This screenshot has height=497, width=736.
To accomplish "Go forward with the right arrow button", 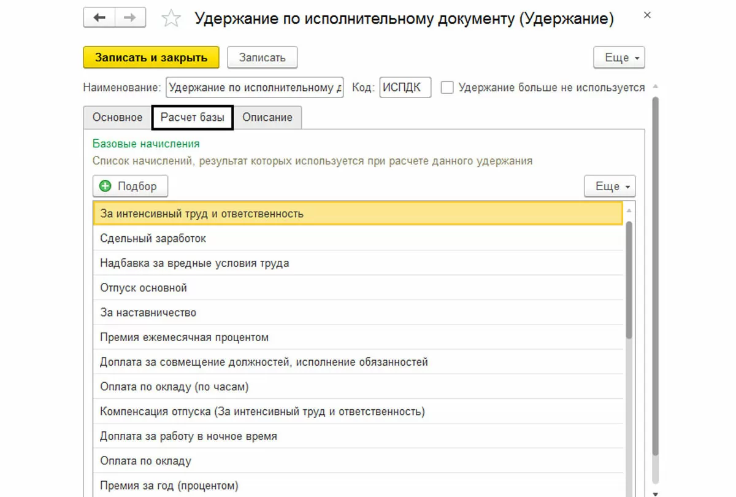I will tap(129, 18).
